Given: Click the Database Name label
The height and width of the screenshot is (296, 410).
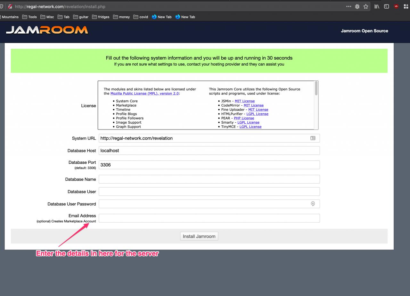Looking at the screenshot, I should point(80,179).
